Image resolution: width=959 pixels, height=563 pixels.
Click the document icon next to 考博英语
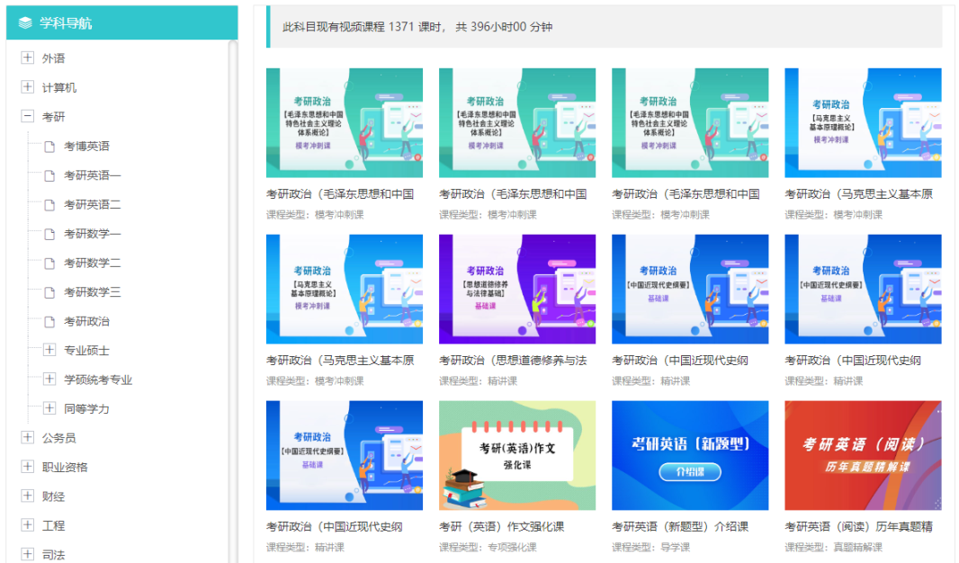(50, 145)
